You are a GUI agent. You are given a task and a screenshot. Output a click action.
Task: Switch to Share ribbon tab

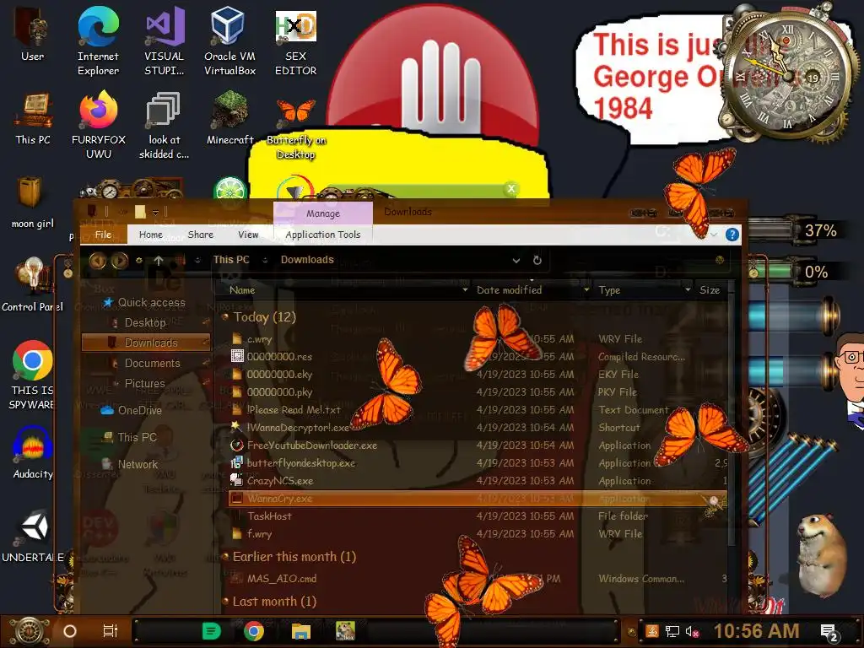[201, 235]
